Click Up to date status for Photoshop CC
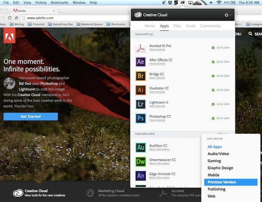The height and width of the screenshot is (202, 262). [221, 118]
